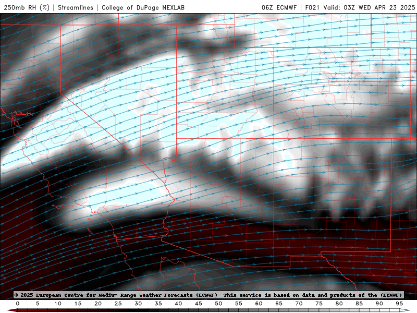Click the 'F021' forecast hour label

coord(312,7)
